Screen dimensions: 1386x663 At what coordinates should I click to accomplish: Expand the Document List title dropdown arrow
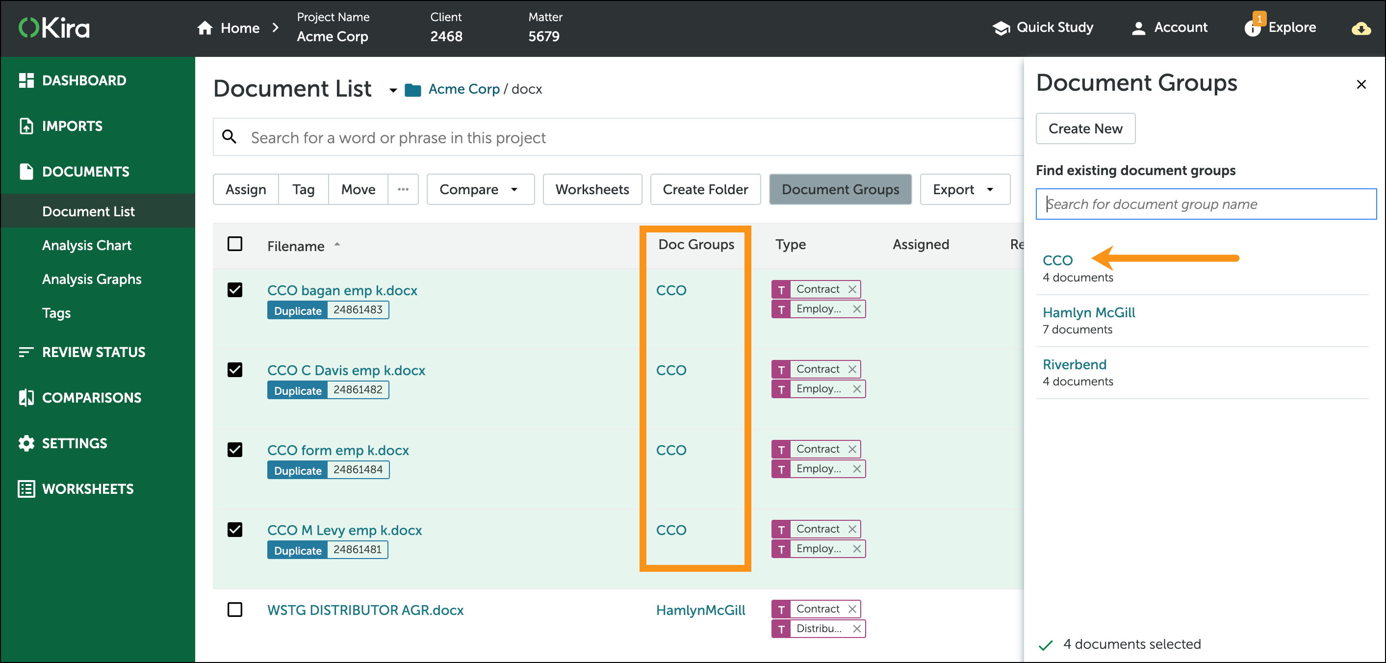pyautogui.click(x=393, y=90)
